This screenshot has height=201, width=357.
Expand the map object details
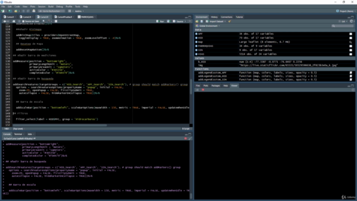[196, 42]
